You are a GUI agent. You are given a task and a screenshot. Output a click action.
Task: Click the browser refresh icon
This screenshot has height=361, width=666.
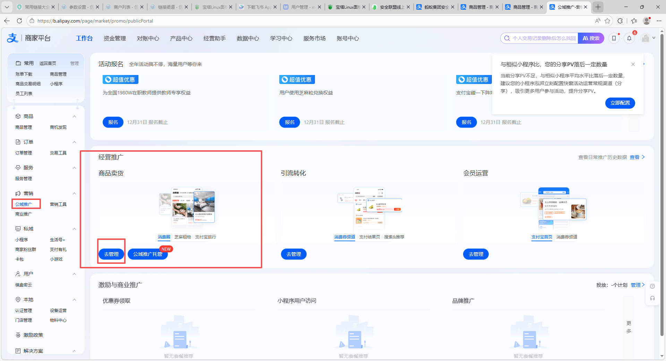[19, 21]
